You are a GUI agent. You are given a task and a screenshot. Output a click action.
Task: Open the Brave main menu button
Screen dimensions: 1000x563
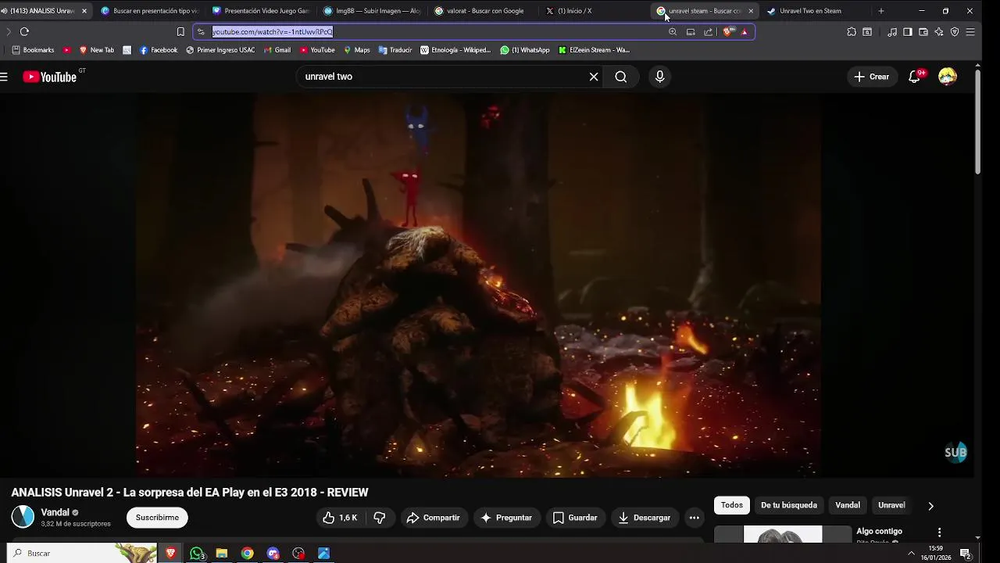(970, 32)
